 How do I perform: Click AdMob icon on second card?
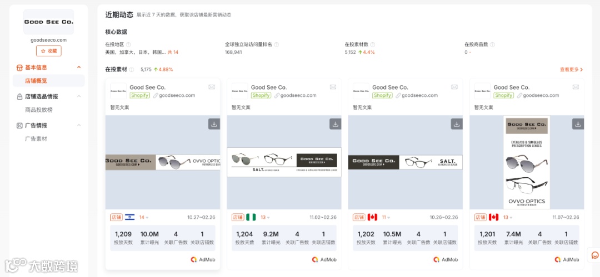pyautogui.click(x=315, y=259)
